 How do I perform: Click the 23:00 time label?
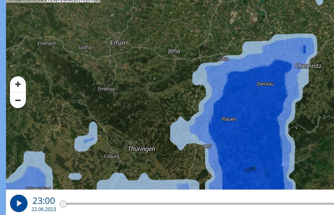(43, 201)
